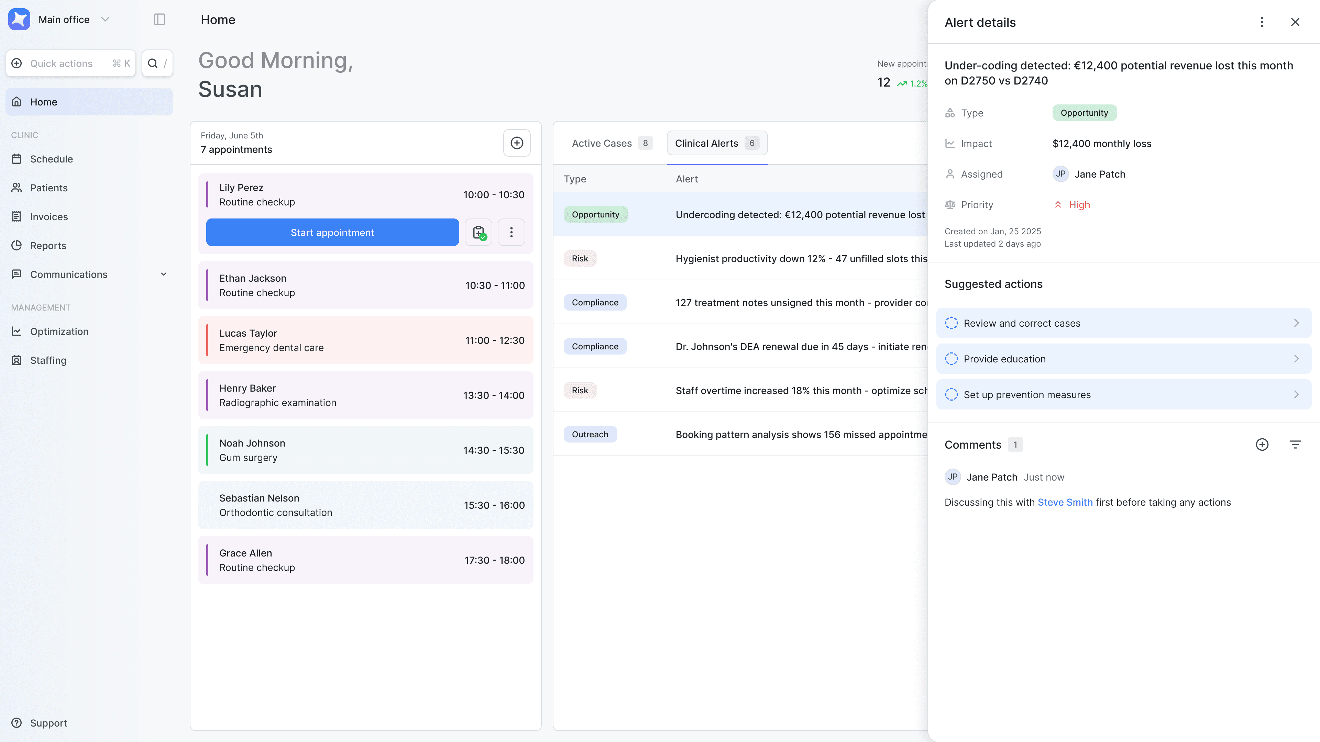Collapse the sidebar panel icon
The width and height of the screenshot is (1320, 742).
[x=159, y=20]
